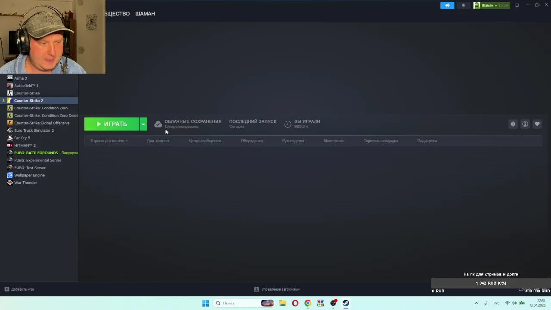This screenshot has height=310, width=551.
Task: Click the playtime clock icon
Action: [x=288, y=124]
